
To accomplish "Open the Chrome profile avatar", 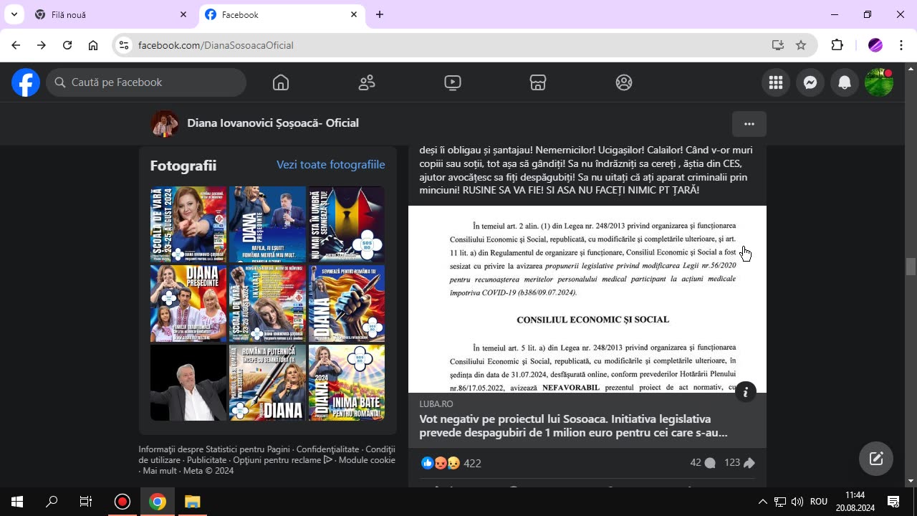I will point(875,45).
